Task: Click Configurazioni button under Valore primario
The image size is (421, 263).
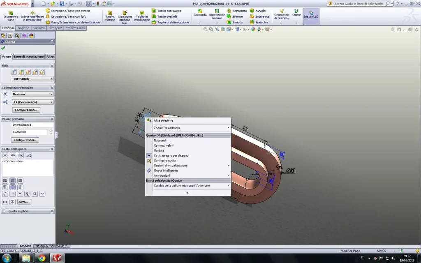Action: 26,140
